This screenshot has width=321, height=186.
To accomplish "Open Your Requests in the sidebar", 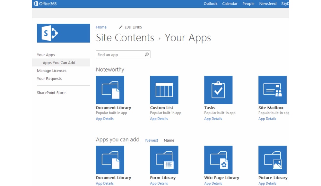I will click(x=49, y=79).
